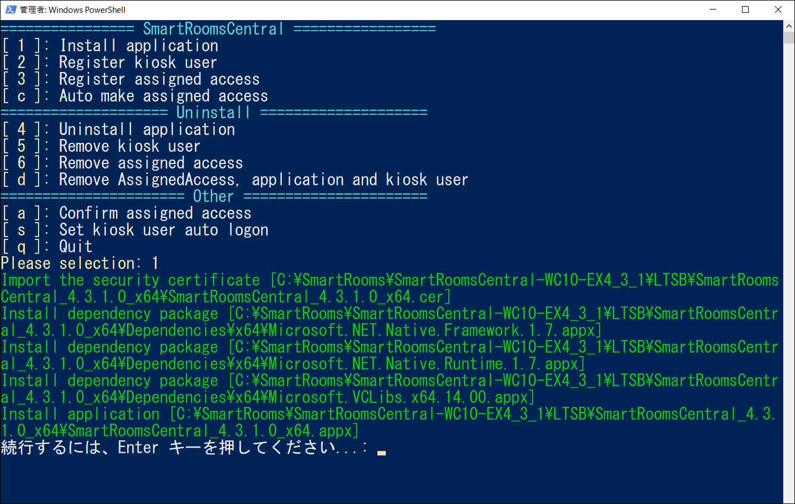Click the "Quit" option line
The image size is (795, 504).
pyautogui.click(x=75, y=247)
